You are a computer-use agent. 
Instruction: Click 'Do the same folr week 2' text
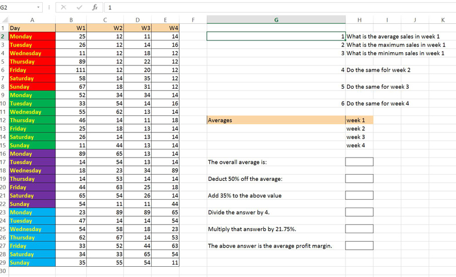point(378,70)
